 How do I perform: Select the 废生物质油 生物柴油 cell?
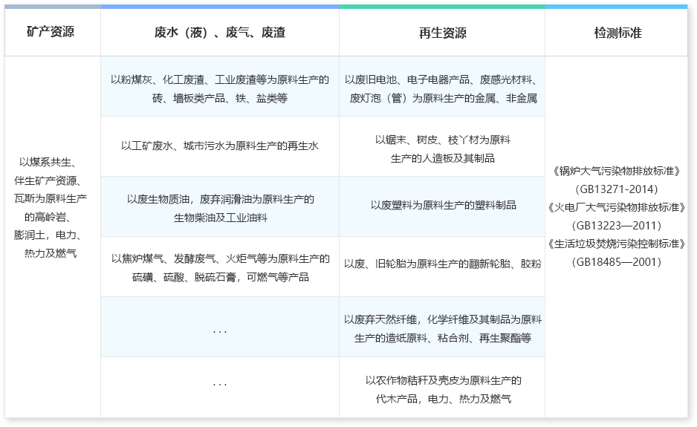(x=220, y=206)
